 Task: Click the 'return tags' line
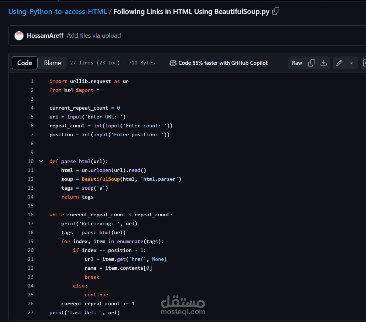coord(77,197)
